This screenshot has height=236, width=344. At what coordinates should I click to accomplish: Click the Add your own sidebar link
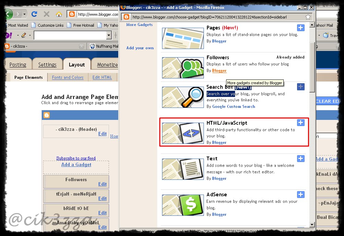click(140, 48)
